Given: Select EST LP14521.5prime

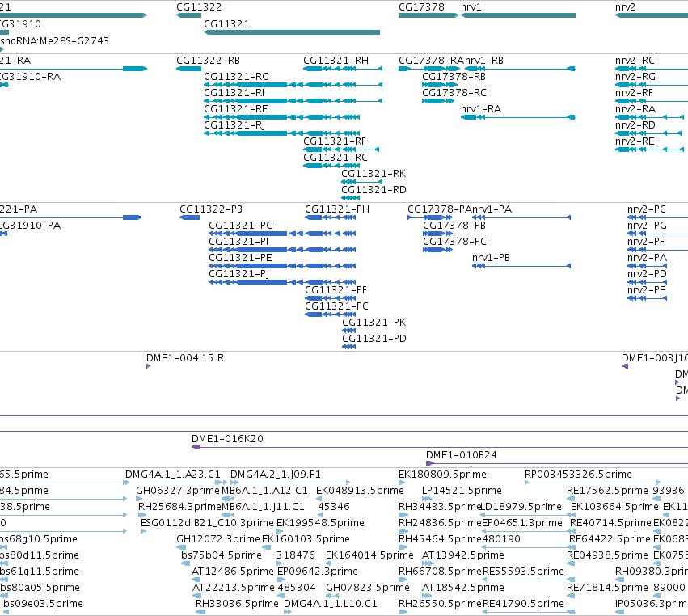Looking at the screenshot, I should pos(462,491).
